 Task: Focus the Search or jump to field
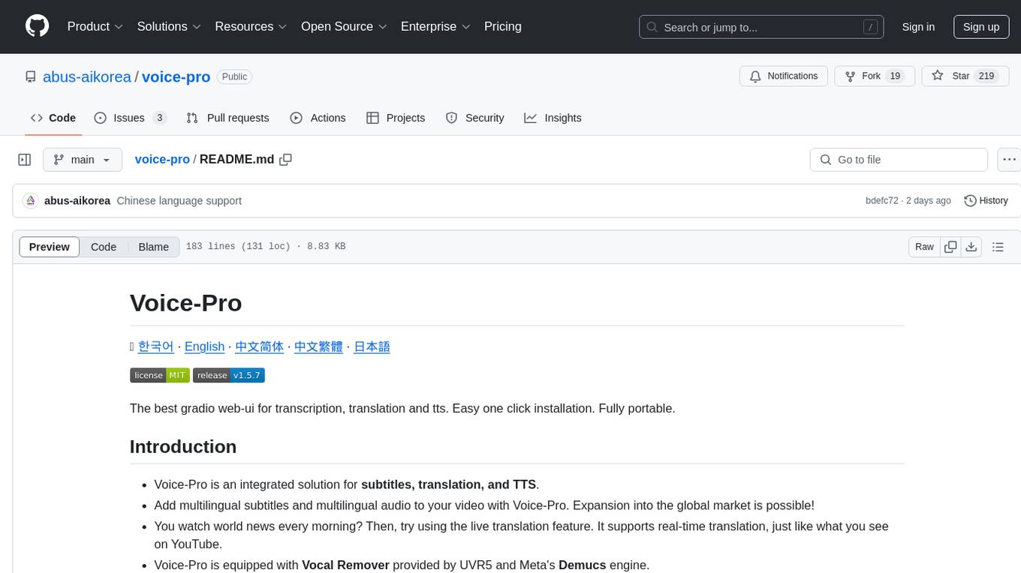pyautogui.click(x=761, y=27)
